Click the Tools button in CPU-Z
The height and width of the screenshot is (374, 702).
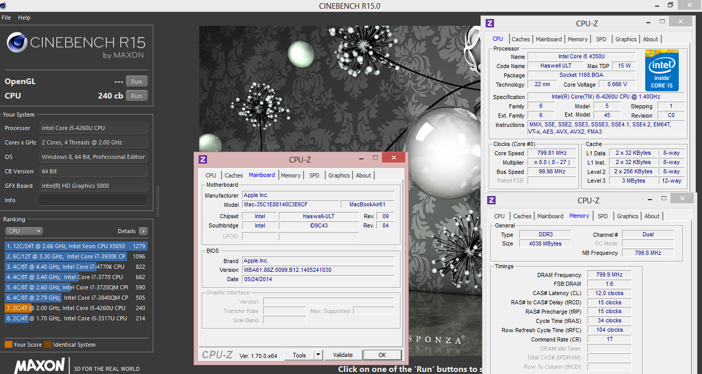[299, 355]
